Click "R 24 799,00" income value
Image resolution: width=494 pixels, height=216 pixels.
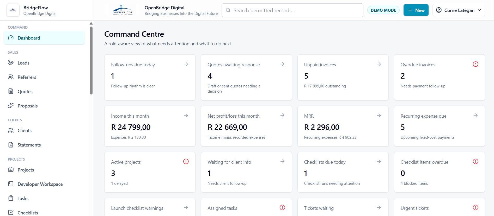coord(131,127)
